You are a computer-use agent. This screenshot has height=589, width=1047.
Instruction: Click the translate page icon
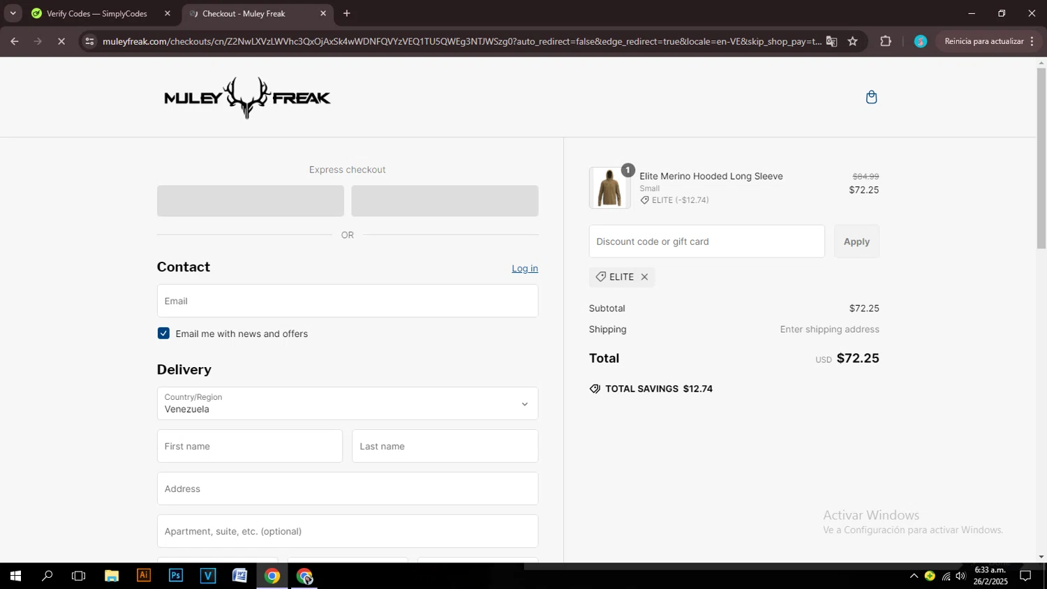[831, 41]
